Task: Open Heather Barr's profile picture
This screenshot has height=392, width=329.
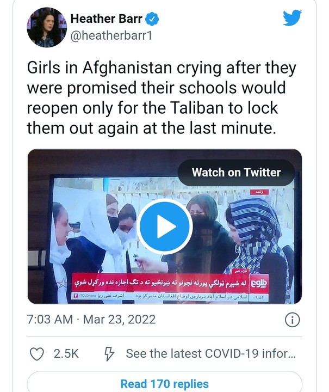Action: tap(47, 28)
